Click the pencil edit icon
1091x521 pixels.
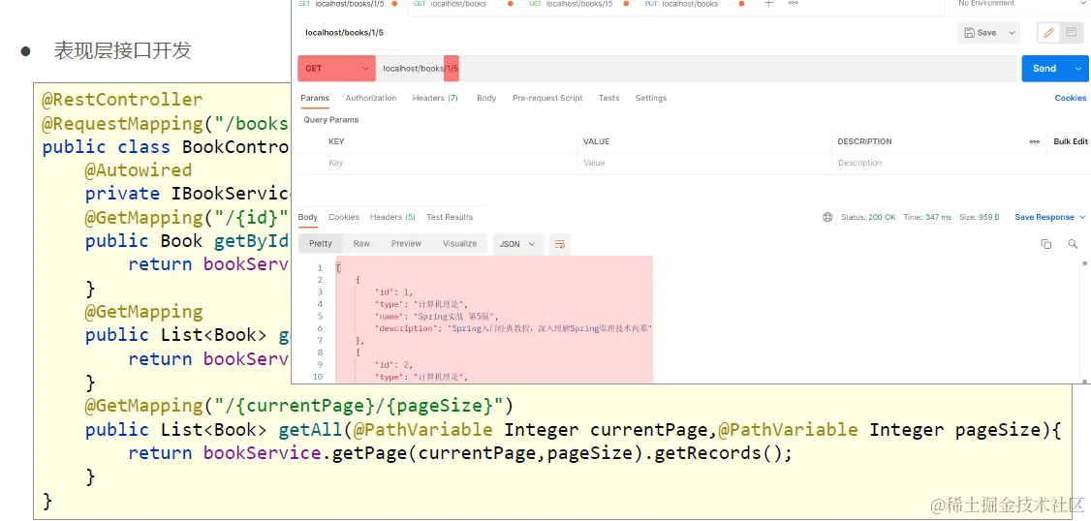tap(1048, 33)
